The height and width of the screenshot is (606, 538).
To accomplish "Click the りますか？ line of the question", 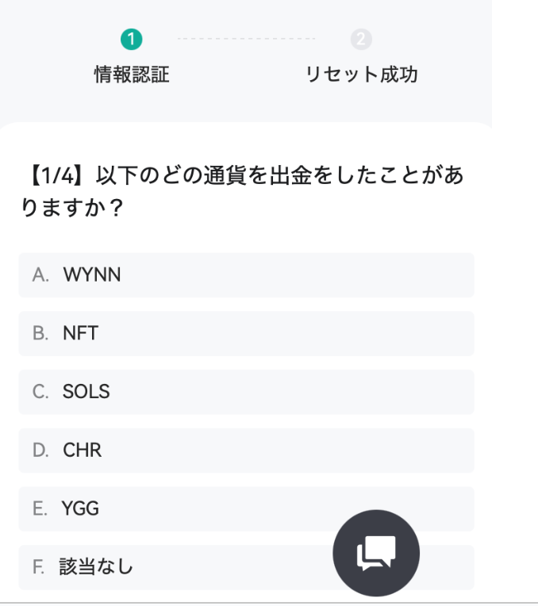I will pos(72,208).
